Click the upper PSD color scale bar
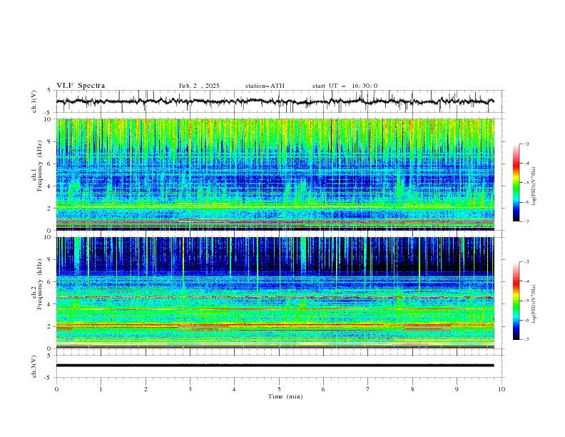 (516, 183)
